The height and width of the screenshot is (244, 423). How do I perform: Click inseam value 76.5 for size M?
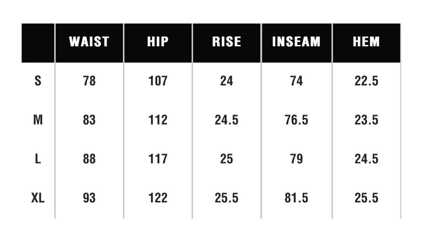pos(296,120)
